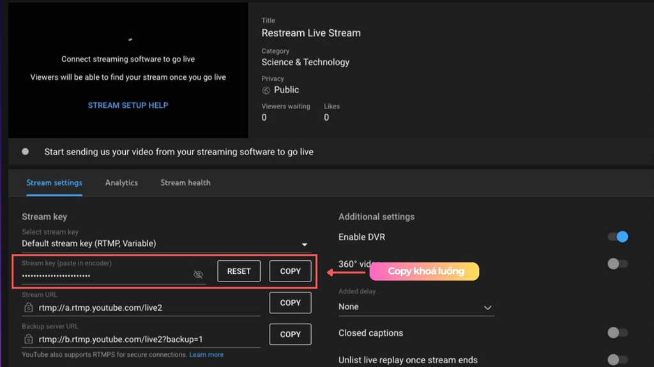The image size is (654, 367).
Task: Copy the stream key
Action: 291,271
